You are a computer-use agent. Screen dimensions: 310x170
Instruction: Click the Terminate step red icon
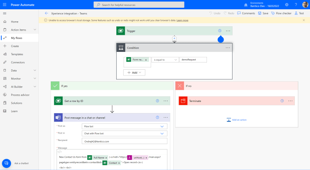183,101
